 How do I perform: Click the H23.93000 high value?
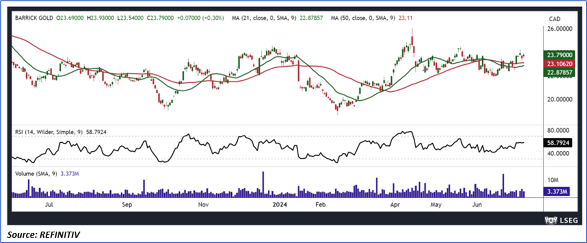coord(100,17)
